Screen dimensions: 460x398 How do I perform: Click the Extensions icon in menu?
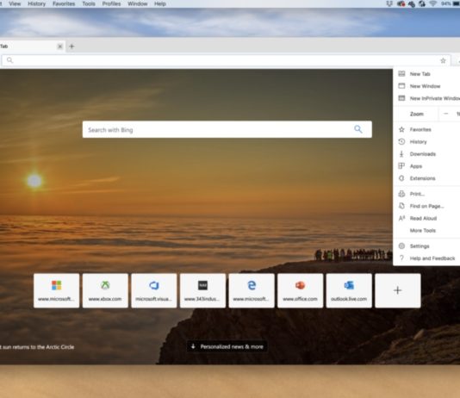pos(401,178)
